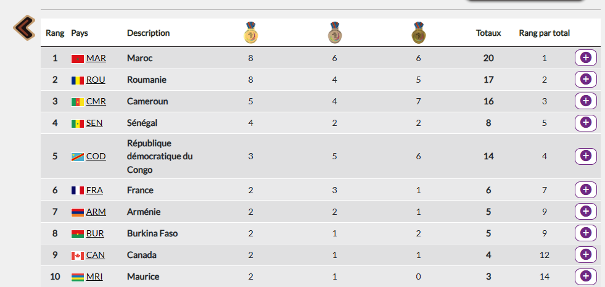Open the SEN country link
This screenshot has width=605, height=287.
pyautogui.click(x=94, y=123)
